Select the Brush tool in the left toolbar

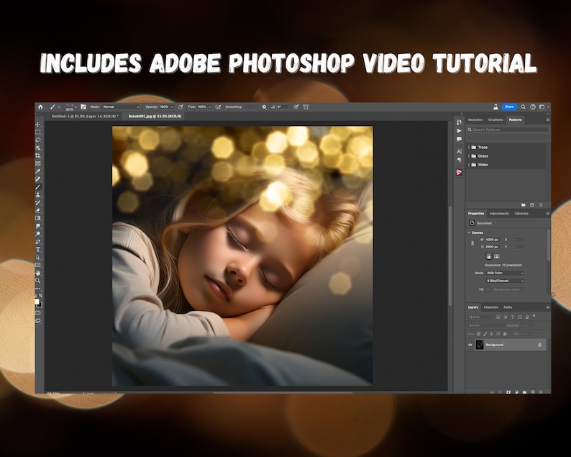click(38, 187)
